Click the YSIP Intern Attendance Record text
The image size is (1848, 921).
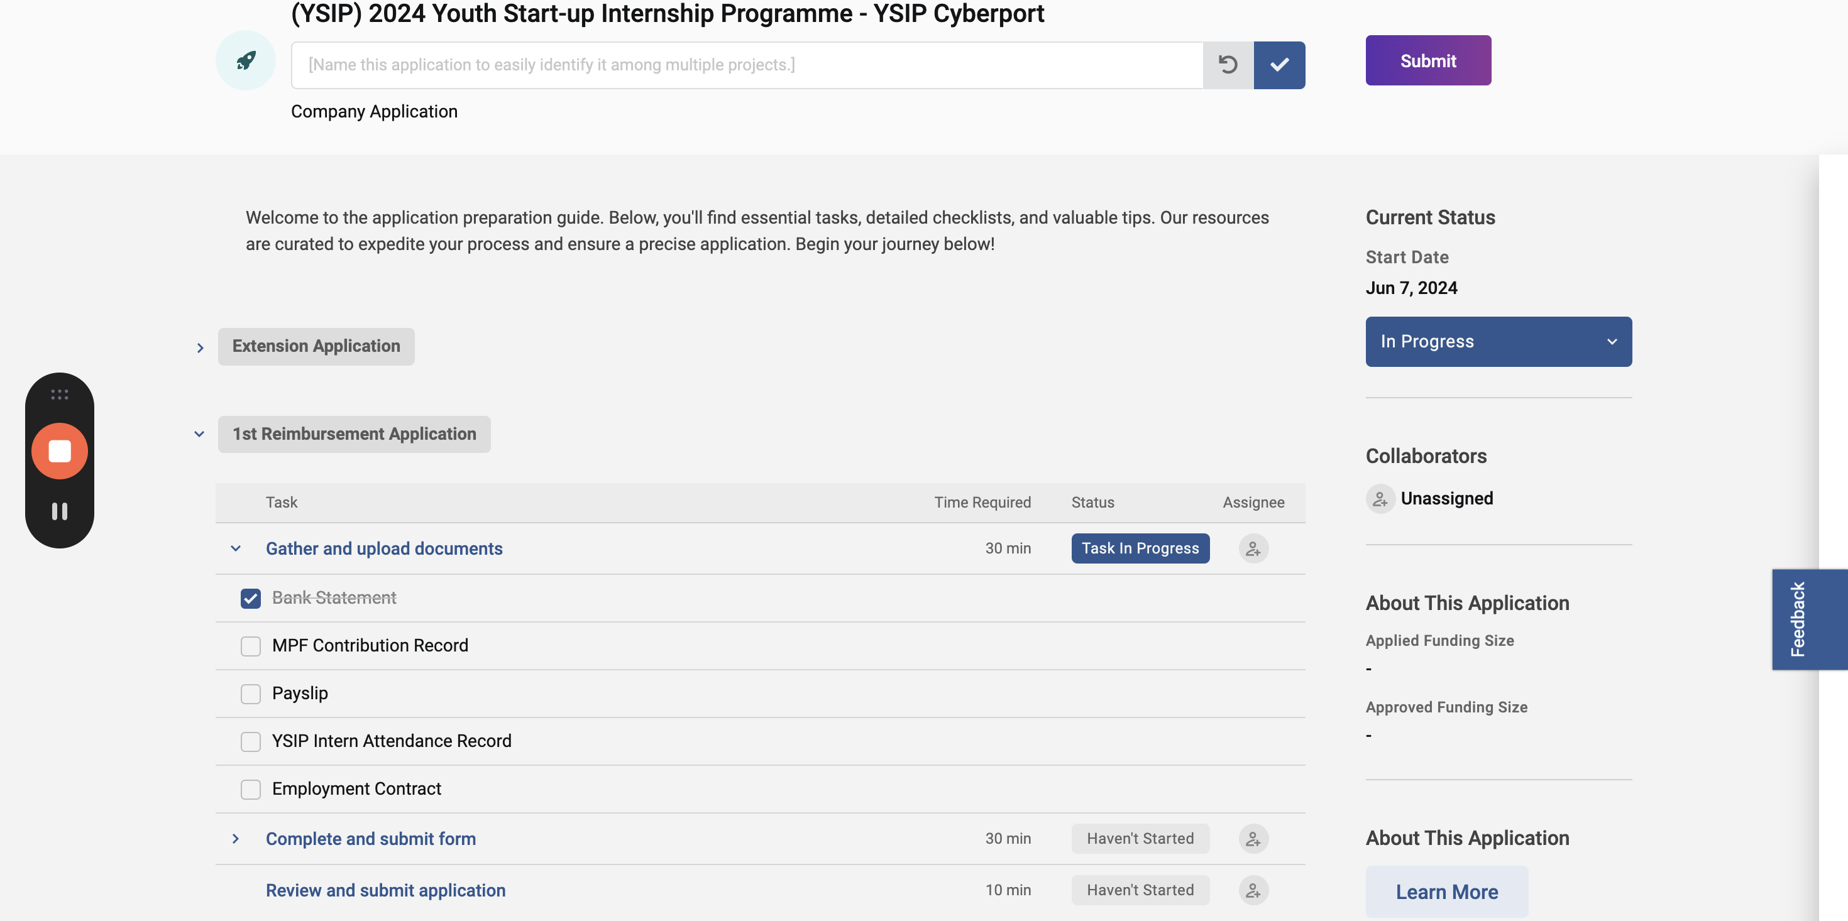coord(392,741)
